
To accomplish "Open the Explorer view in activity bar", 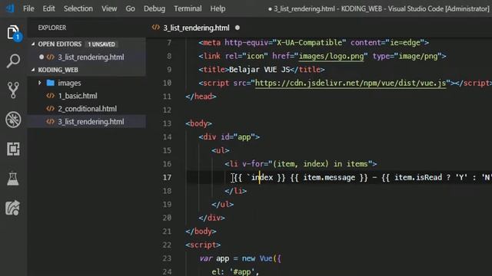I will [x=13, y=32].
